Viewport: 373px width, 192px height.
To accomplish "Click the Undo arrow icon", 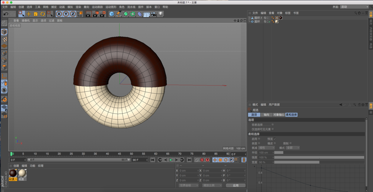I will point(6,14).
